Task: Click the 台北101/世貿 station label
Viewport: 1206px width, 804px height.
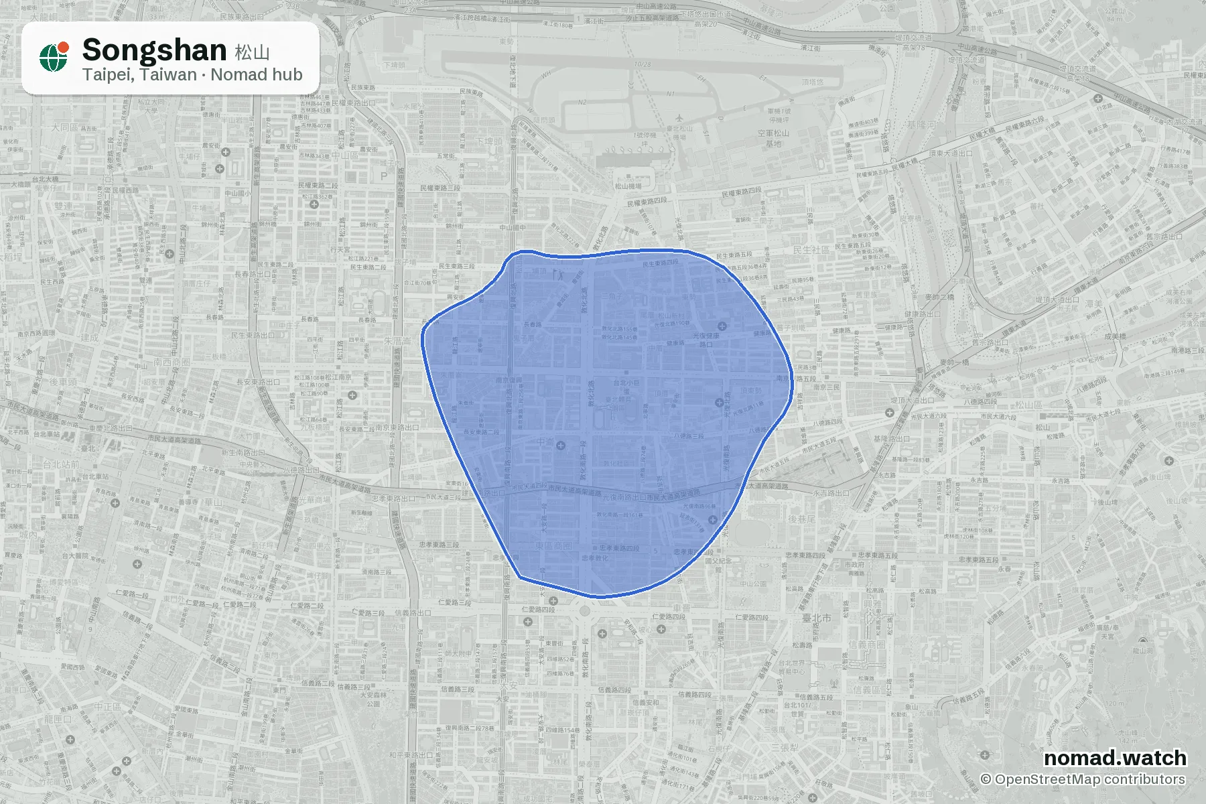Action: click(797, 710)
